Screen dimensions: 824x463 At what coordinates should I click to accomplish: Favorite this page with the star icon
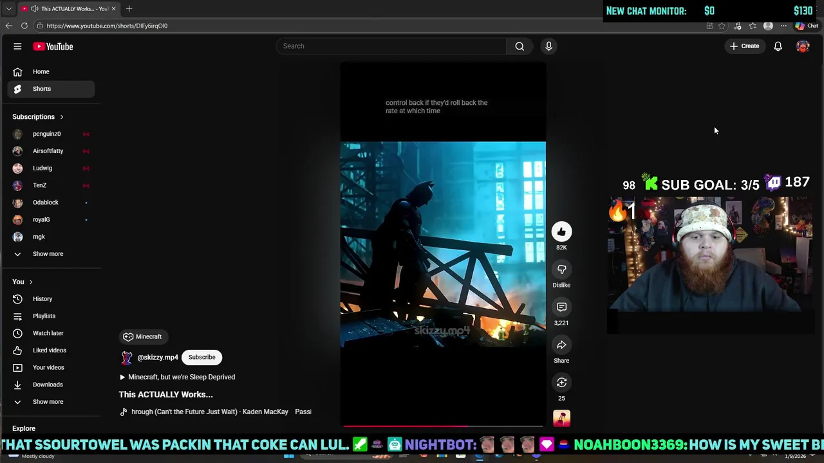[x=722, y=26]
